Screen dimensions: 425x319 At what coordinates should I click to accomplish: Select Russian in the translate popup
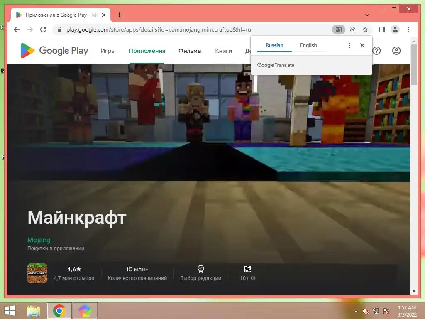coord(274,45)
